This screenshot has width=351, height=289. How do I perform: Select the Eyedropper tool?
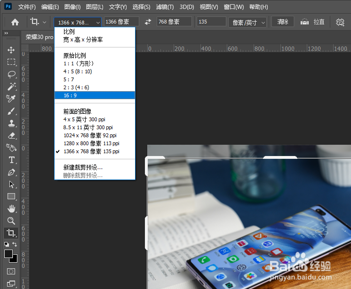click(11, 98)
